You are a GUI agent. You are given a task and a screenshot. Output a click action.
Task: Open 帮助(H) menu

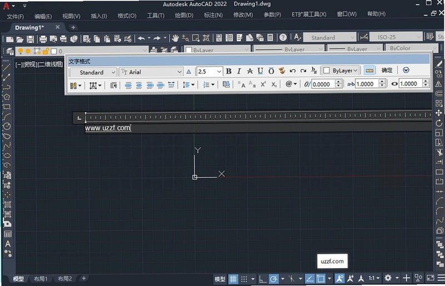[x=377, y=13]
